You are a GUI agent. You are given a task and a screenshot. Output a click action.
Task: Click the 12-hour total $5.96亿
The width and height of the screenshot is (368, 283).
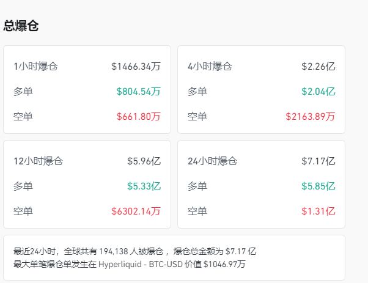point(144,161)
